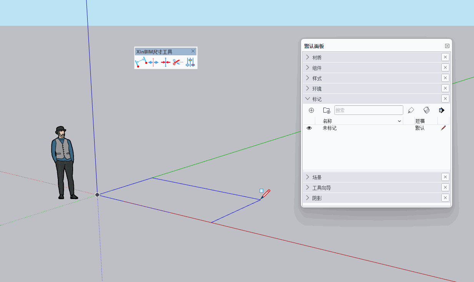Sort tags via 名称 column dropdown arrow
Screen dimensions: 474x282
tap(399, 121)
